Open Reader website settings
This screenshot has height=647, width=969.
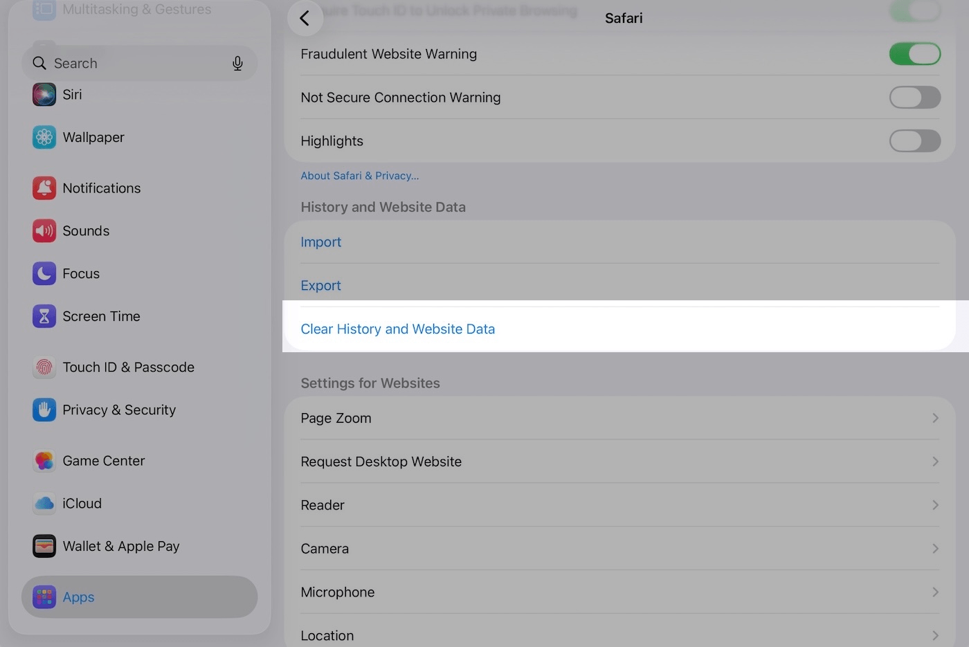coord(619,505)
